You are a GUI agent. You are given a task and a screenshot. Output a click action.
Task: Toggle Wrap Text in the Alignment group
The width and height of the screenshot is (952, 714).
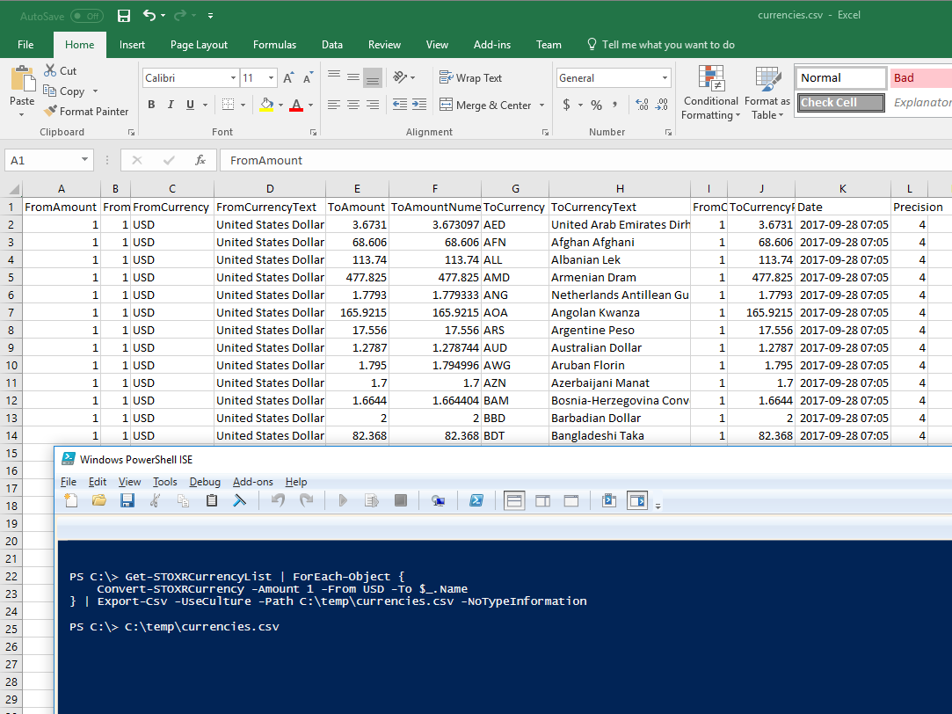pos(470,78)
